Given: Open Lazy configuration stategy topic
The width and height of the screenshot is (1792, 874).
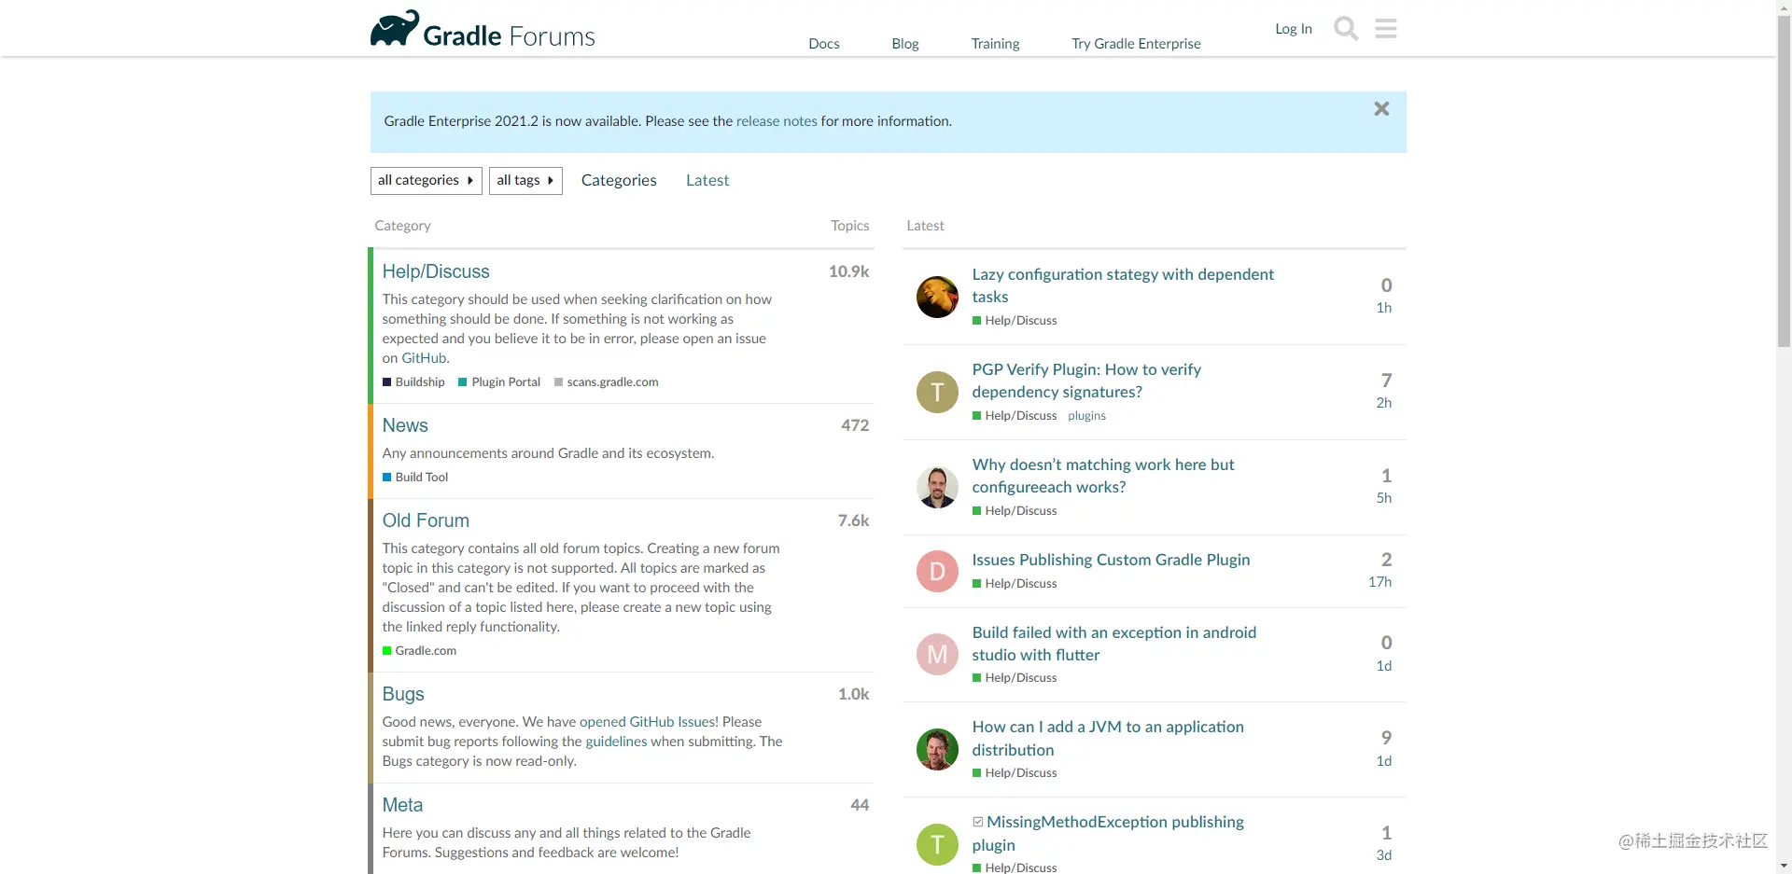Looking at the screenshot, I should [x=1123, y=285].
